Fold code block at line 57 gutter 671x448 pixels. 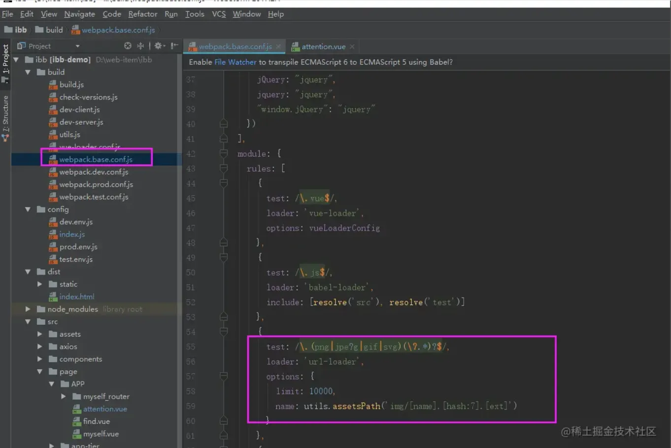(223, 377)
